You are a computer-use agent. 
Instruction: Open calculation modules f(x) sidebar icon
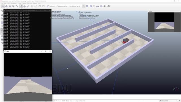point(2,19)
